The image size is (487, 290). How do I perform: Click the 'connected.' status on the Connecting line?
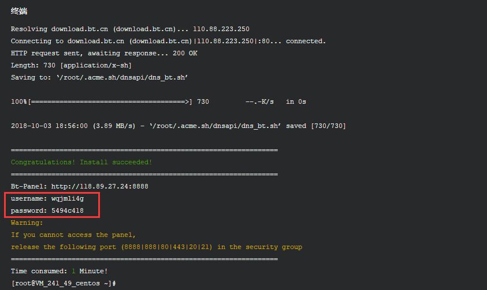(x=306, y=41)
